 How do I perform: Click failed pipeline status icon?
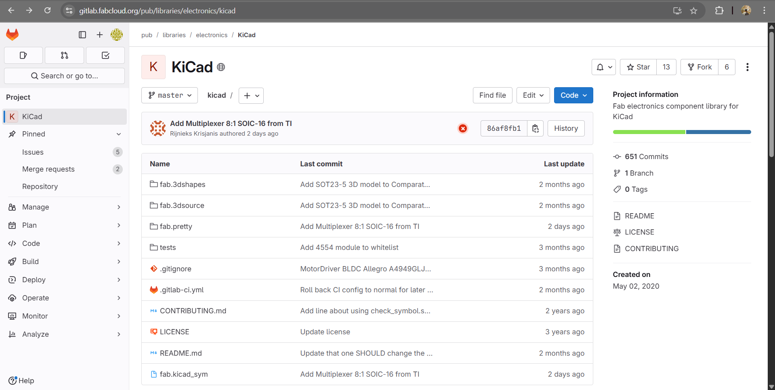pyautogui.click(x=463, y=128)
